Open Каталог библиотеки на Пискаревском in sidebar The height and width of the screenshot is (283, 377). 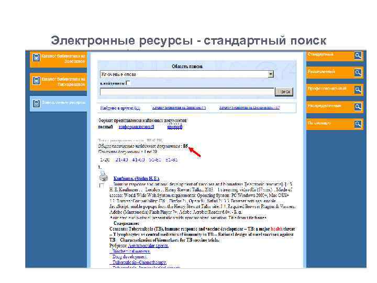click(59, 82)
